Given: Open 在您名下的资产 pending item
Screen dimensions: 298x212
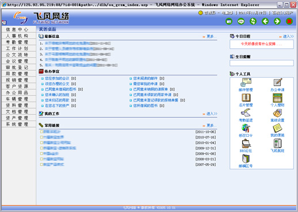Looking at the screenshot, I should [x=57, y=106].
